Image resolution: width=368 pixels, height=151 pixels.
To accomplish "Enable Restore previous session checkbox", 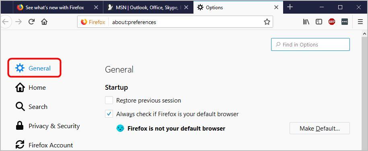I will [x=109, y=100].
